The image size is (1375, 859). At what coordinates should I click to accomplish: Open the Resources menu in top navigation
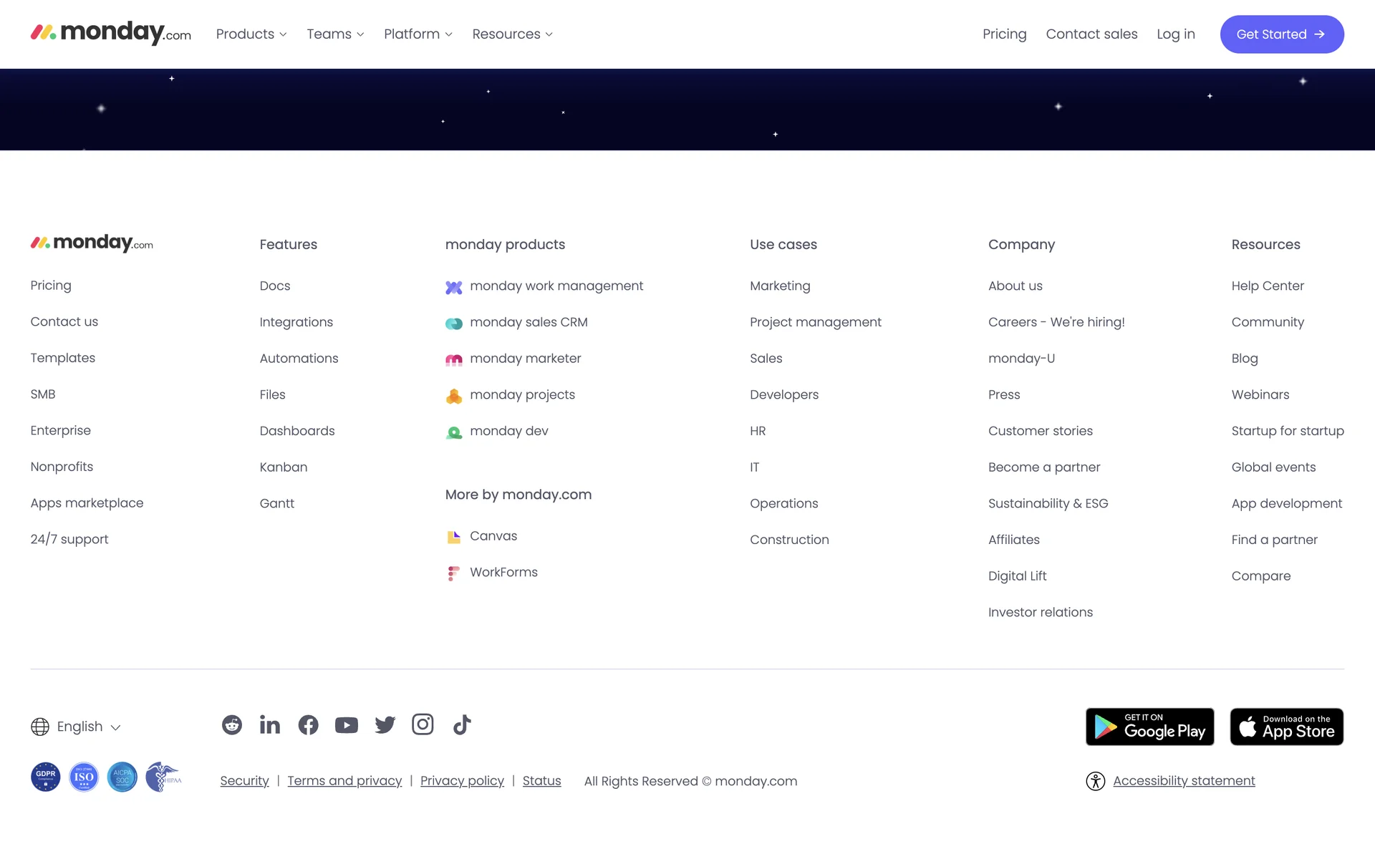click(512, 34)
